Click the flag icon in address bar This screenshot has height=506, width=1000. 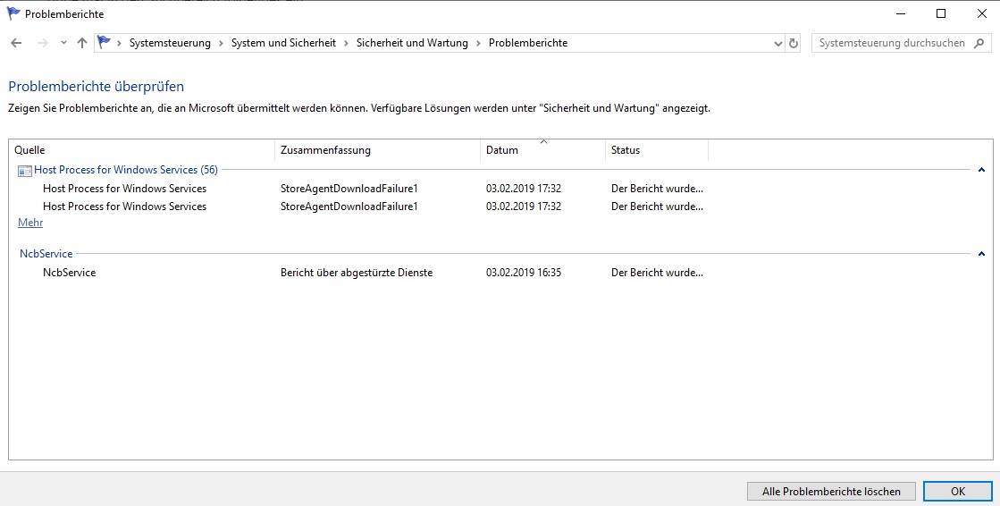(104, 43)
